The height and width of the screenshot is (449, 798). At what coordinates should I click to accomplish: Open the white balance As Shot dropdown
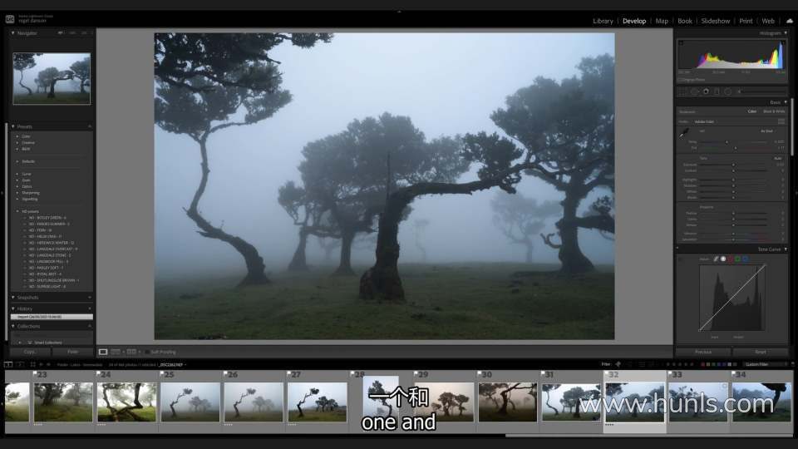point(768,131)
